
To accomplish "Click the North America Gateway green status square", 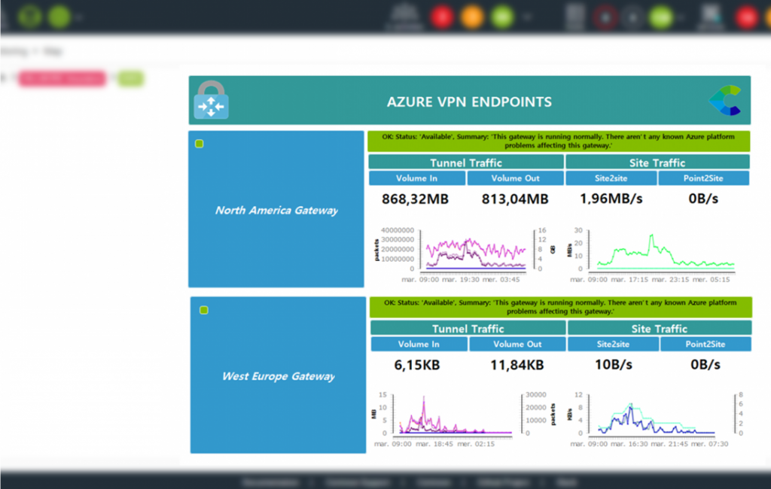I will 199,144.
